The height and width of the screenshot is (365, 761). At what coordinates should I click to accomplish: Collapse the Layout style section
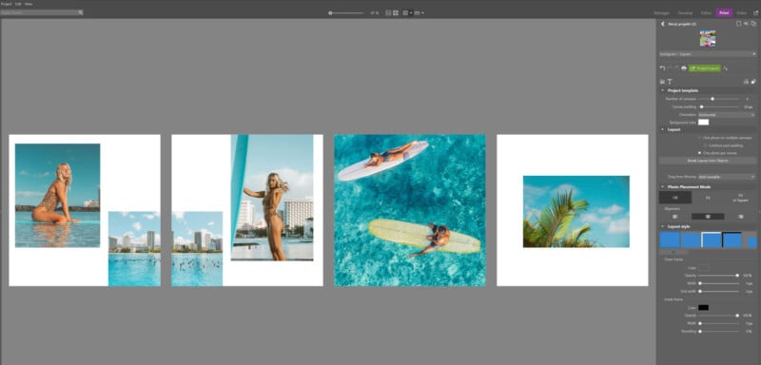[x=663, y=226]
